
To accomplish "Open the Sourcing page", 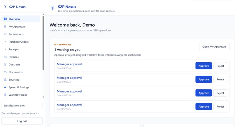I will pyautogui.click(x=21, y=80).
